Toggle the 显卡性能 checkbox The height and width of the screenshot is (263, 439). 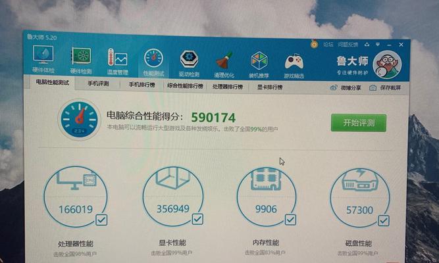coord(197,219)
